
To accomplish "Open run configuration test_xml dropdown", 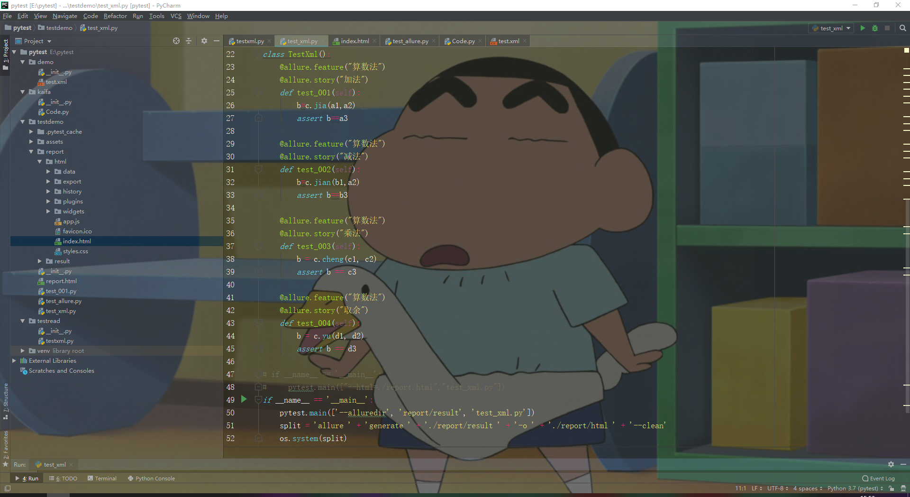I will pos(831,28).
